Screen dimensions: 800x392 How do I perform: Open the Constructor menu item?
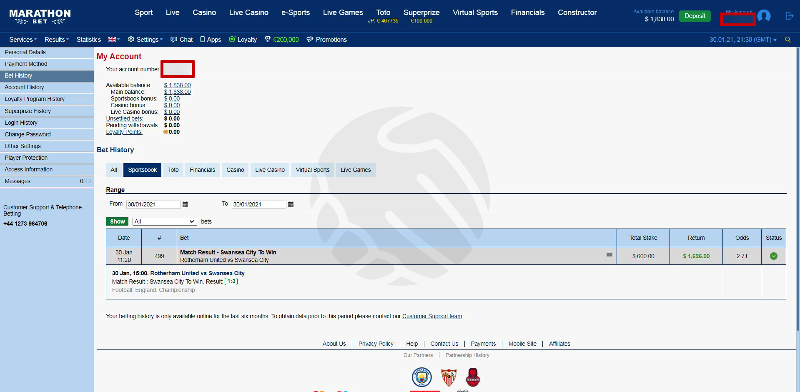577,13
